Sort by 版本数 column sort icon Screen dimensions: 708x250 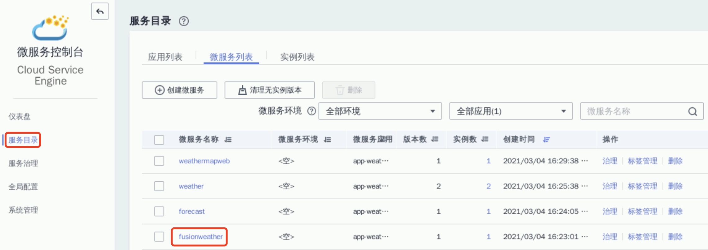(435, 140)
